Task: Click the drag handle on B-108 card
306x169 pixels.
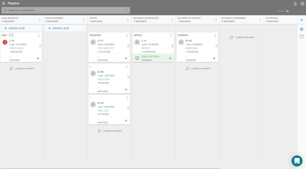Action: (x=128, y=77)
